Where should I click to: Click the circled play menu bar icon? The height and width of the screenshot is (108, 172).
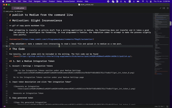pos(121,1)
